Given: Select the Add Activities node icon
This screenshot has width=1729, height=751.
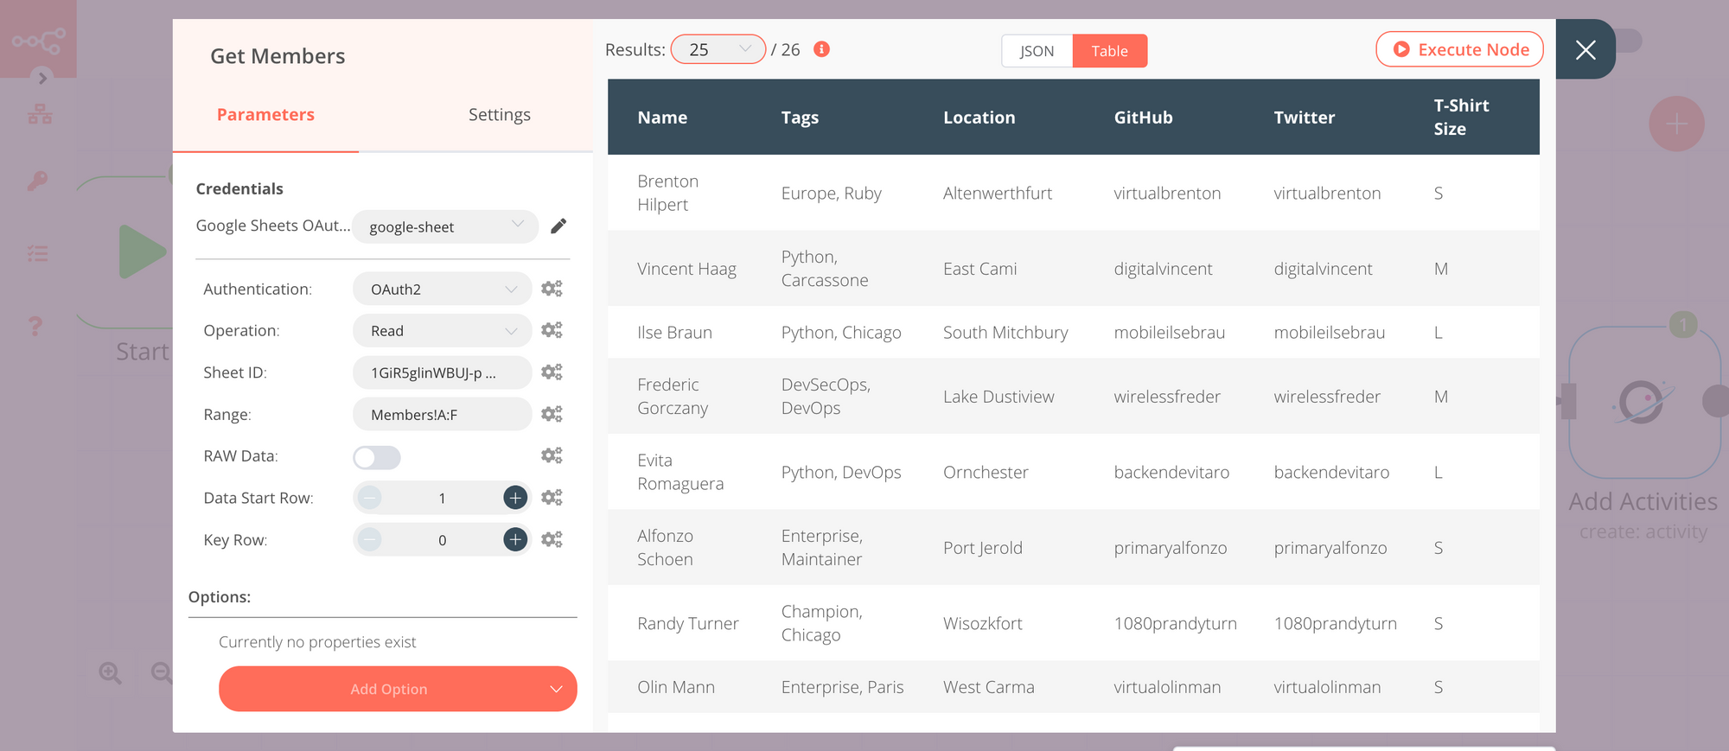Looking at the screenshot, I should [x=1643, y=402].
